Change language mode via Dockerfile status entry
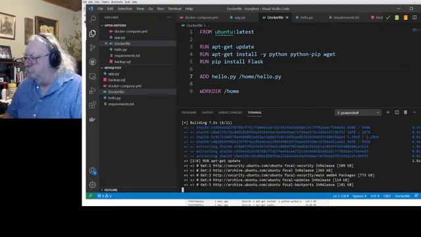 402,196
